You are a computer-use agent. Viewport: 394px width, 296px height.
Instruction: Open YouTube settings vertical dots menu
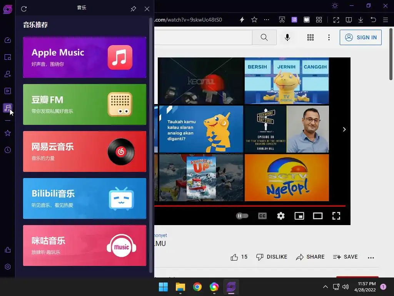[329, 37]
